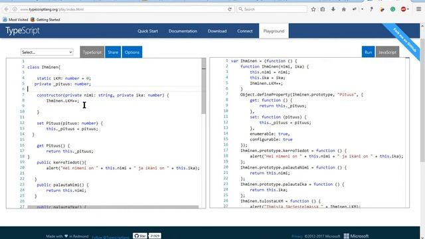Click 'enumerable: true,' in JavaScript pane

pos(270,134)
